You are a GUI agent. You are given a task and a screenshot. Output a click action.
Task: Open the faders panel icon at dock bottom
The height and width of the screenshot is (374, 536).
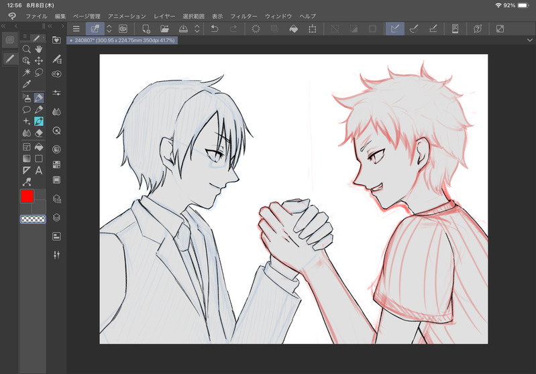point(56,255)
